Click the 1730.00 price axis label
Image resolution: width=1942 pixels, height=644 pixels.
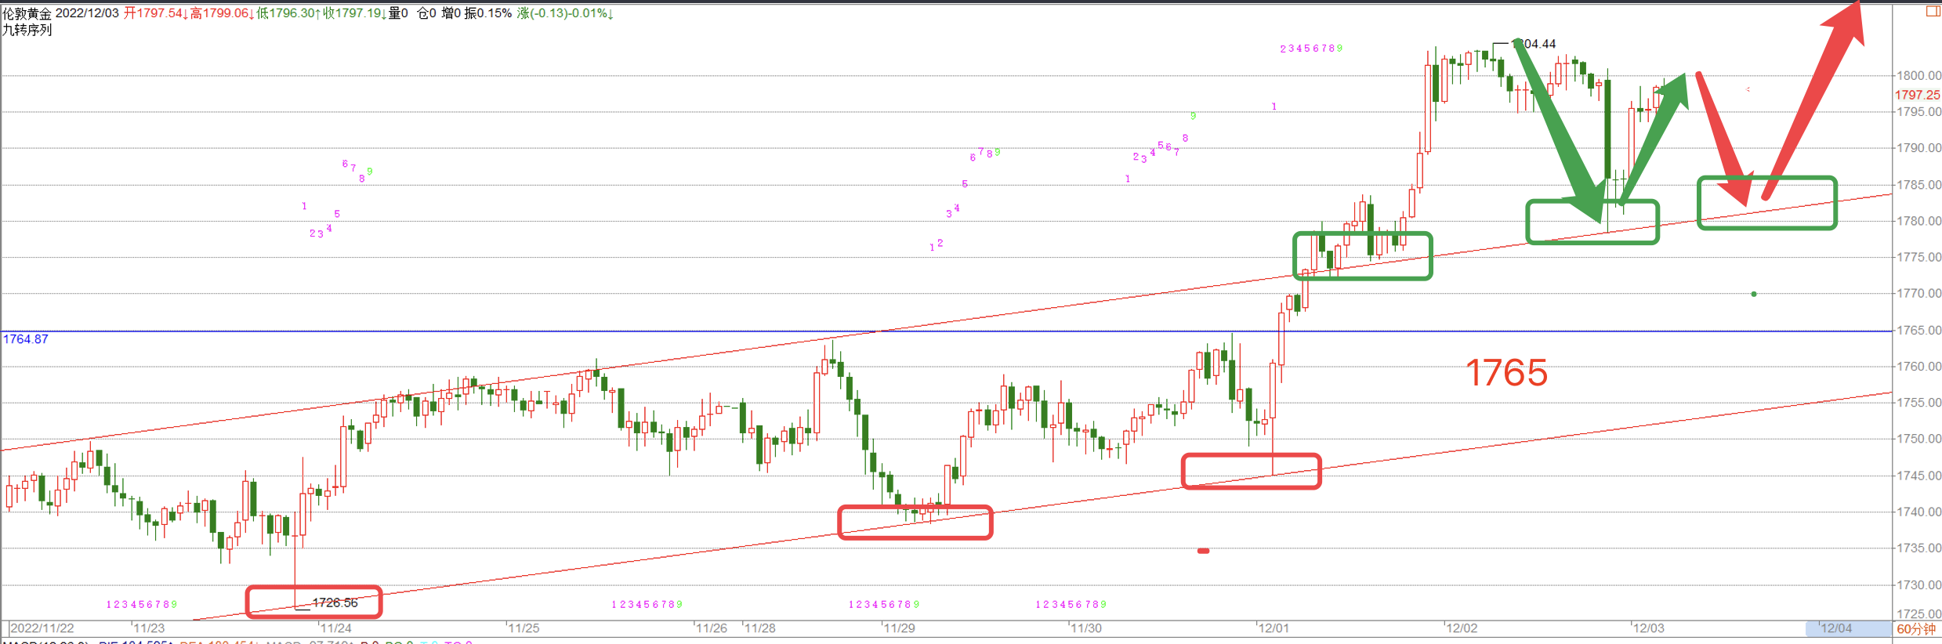[1918, 585]
